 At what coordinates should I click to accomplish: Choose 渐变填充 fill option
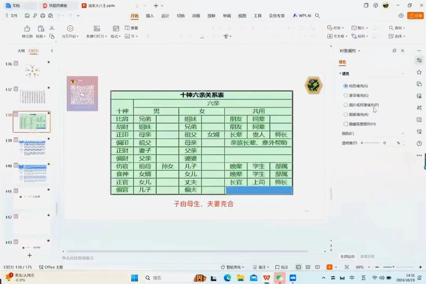(345, 95)
